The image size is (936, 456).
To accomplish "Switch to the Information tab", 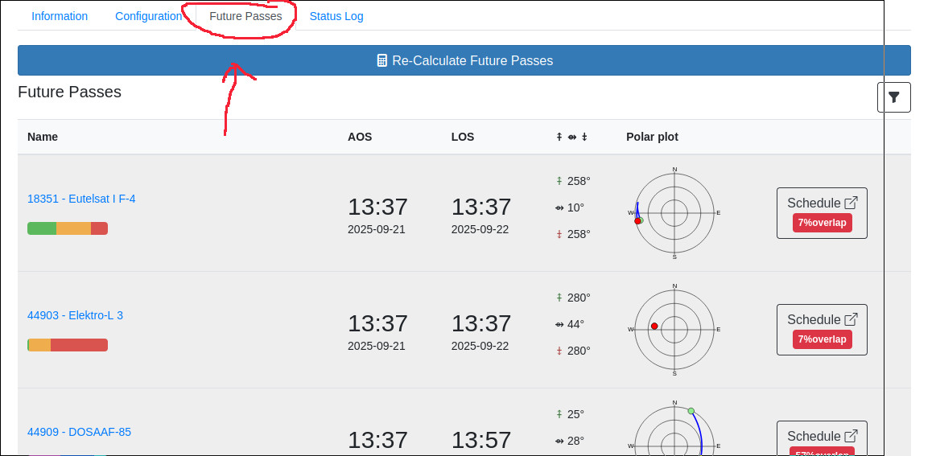I will [x=60, y=16].
